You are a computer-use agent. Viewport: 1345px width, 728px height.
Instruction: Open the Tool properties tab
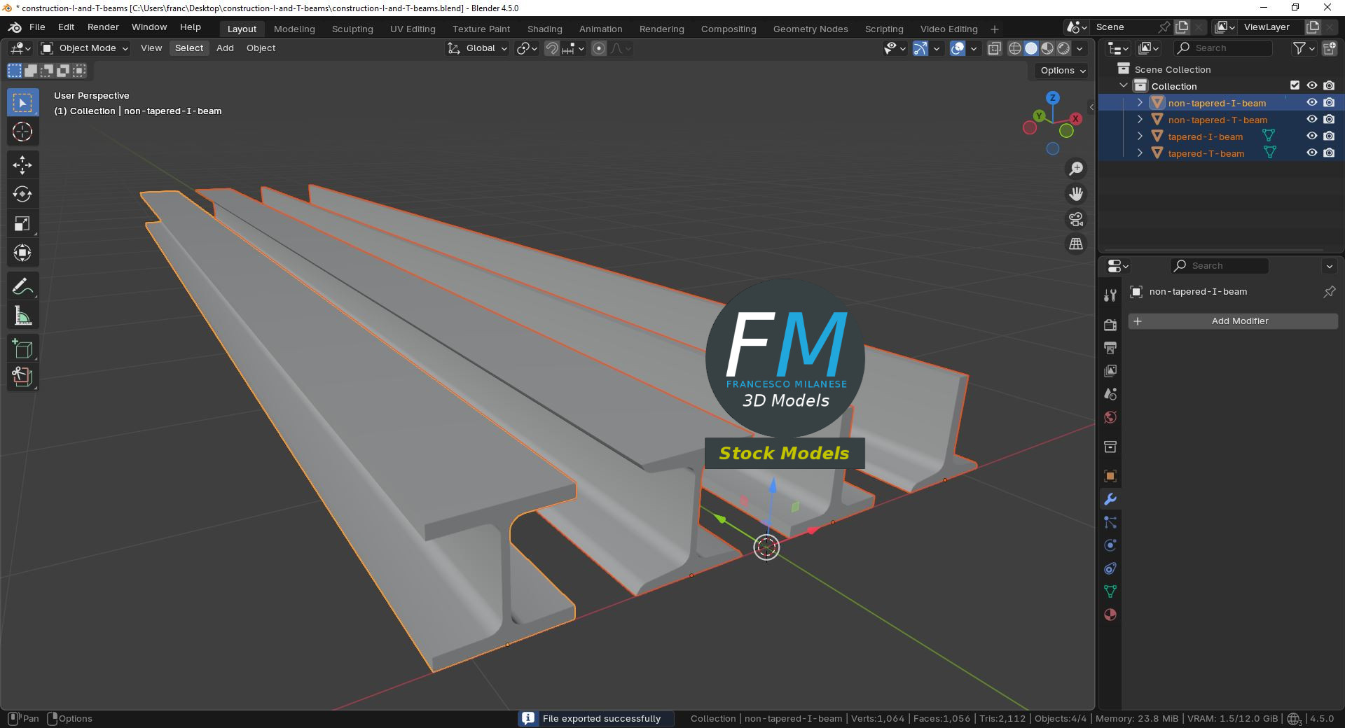coord(1110,295)
